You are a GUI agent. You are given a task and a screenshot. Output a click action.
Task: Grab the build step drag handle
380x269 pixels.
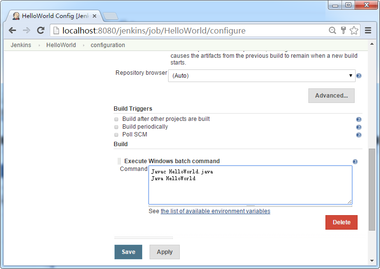(x=119, y=161)
